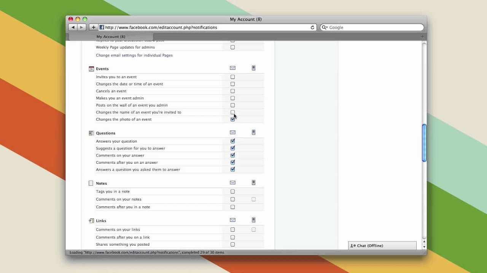Uncheck 'Answers your question' email box
Screen dimensions: 487x273
[x=232, y=141]
